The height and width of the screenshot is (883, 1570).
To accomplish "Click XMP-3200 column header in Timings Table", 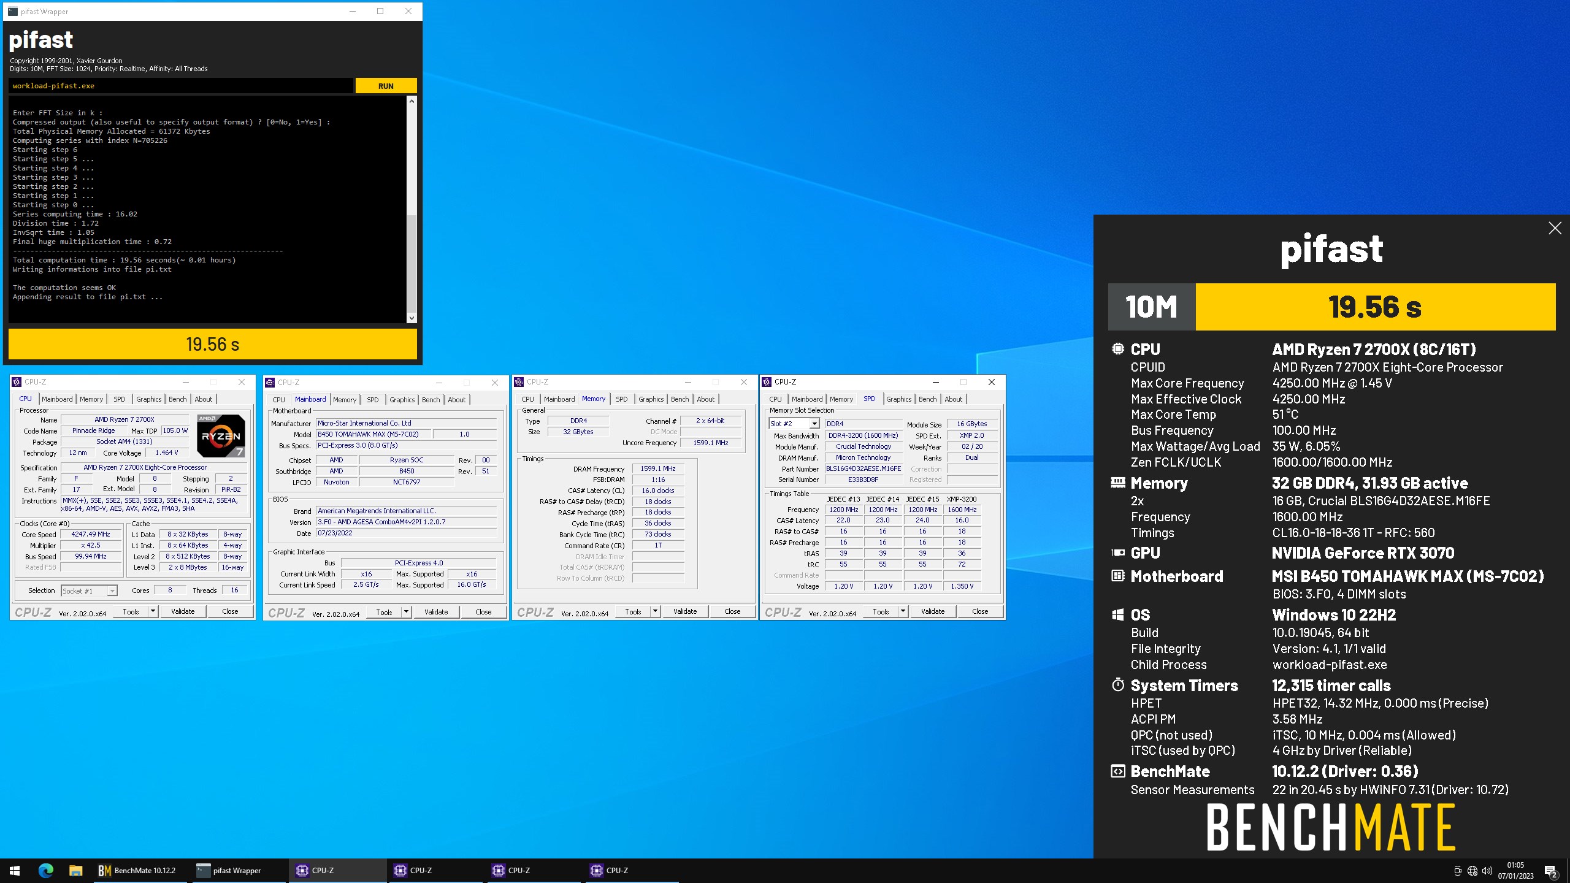I will pyautogui.click(x=962, y=499).
